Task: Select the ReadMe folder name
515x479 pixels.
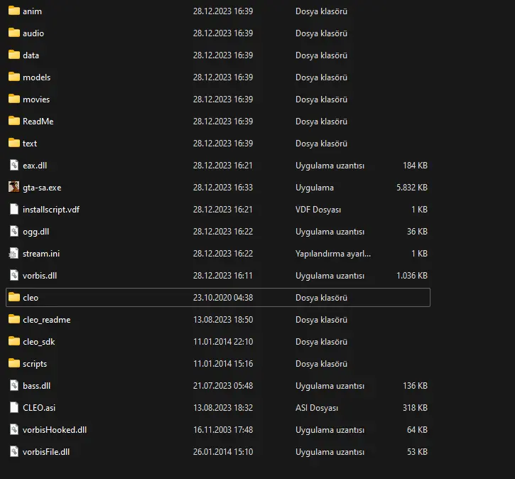Action: 38,122
